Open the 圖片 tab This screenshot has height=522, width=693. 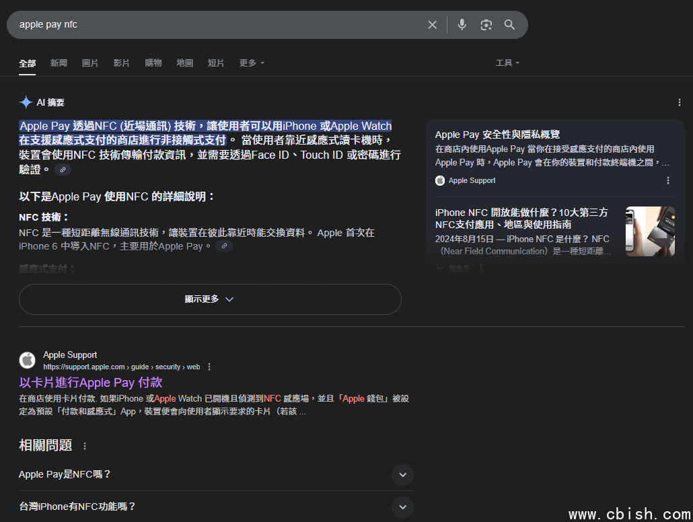coord(90,63)
